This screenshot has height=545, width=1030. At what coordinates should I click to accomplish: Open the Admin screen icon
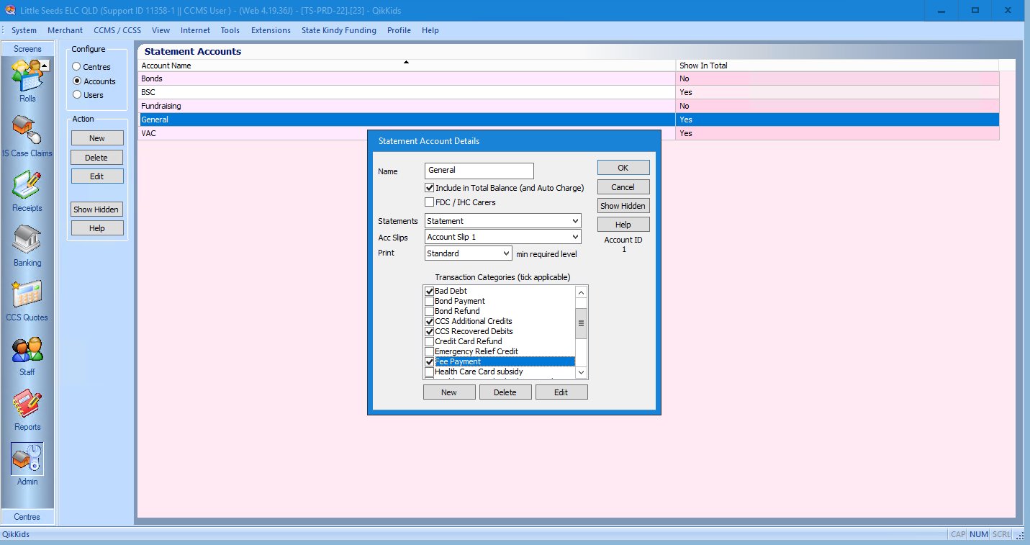point(27,459)
